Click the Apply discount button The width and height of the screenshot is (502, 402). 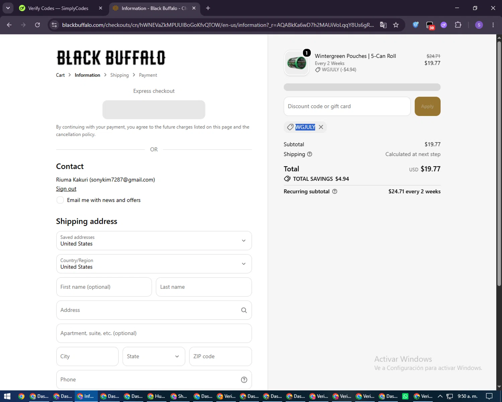[427, 106]
